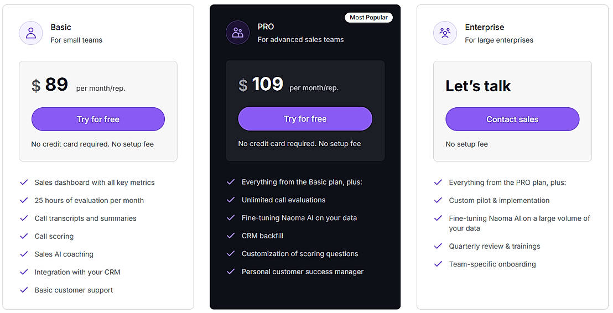Click checkmark next to CRM backfill
Viewport: 613px width, 313px height.
pyautogui.click(x=231, y=236)
